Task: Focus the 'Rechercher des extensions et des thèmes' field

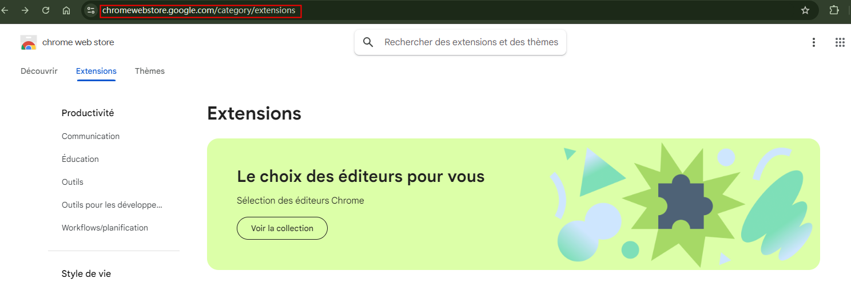Action: point(460,42)
